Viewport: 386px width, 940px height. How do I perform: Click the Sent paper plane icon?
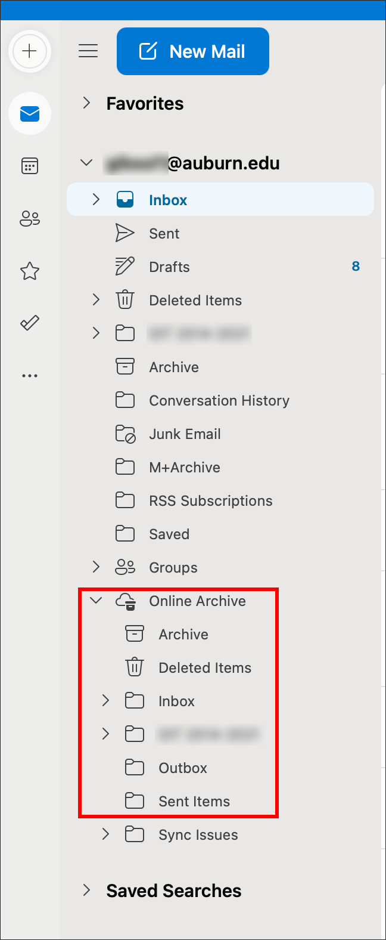coord(124,233)
